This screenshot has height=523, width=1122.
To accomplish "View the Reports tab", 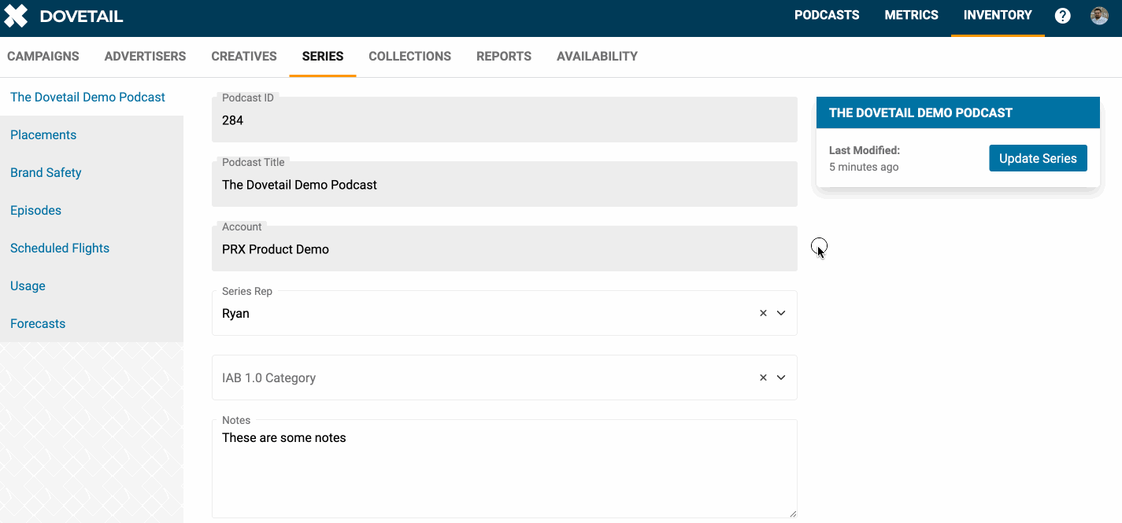I will 504,57.
